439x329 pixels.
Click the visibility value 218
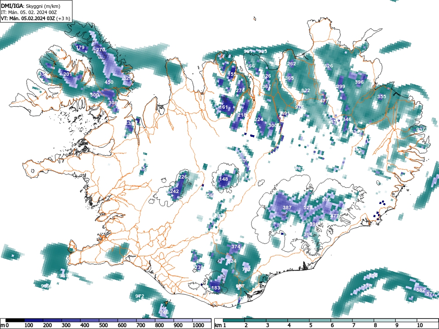pos(241,115)
